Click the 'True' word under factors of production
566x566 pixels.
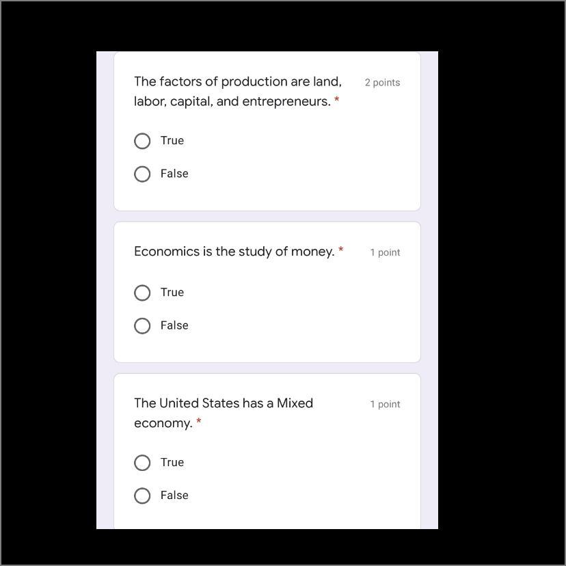172,140
